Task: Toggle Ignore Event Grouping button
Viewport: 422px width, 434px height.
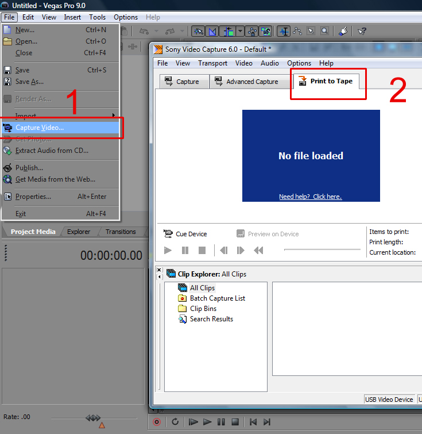Action: [266, 31]
